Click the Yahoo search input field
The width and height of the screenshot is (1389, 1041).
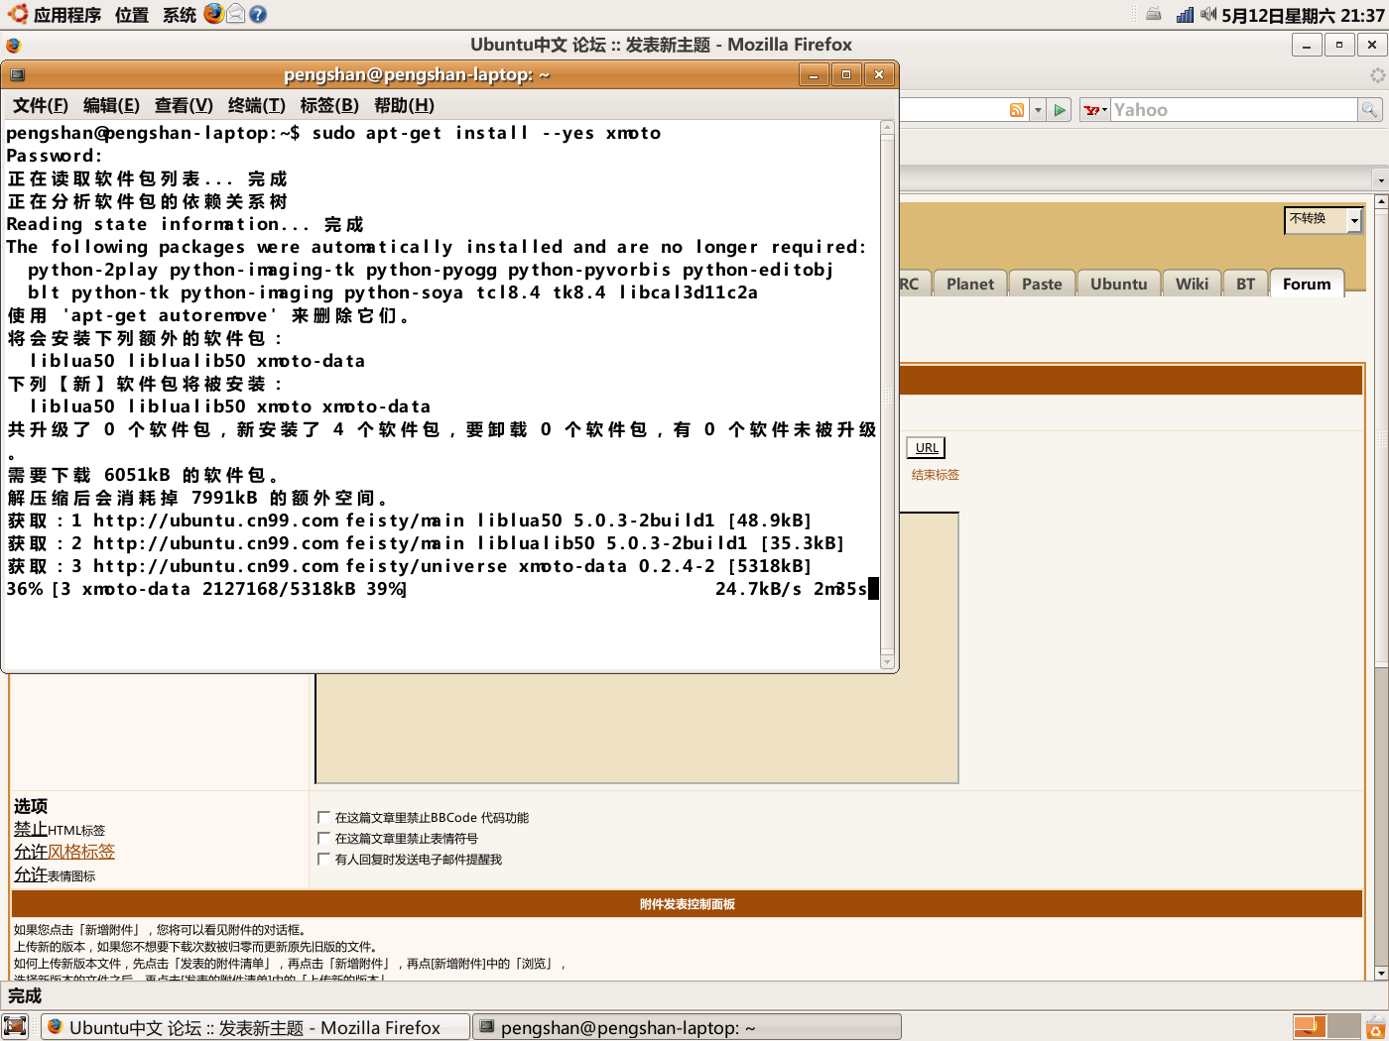[x=1233, y=110]
